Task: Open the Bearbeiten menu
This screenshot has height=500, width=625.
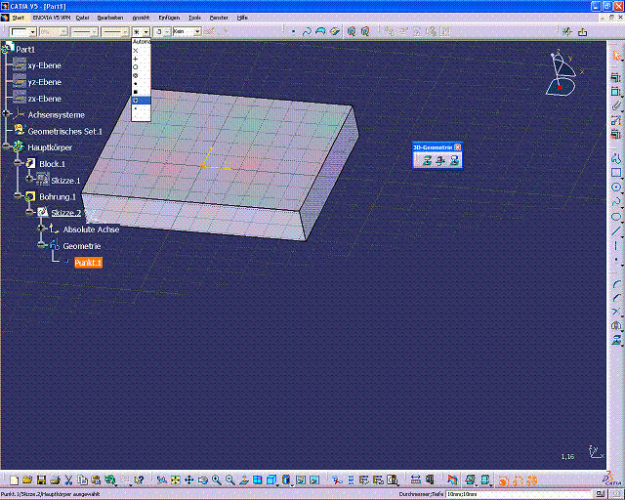Action: click(x=110, y=18)
